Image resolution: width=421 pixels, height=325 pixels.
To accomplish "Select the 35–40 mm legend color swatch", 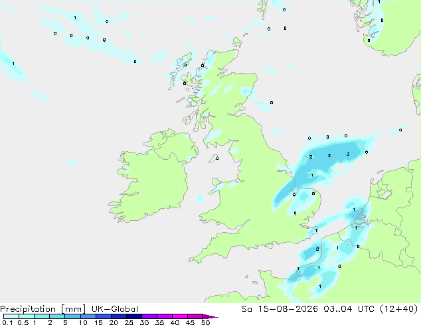I will [164, 316].
